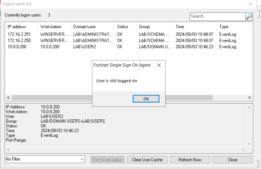Image resolution: width=261 pixels, height=169 pixels.
Task: Sort by Workstation column header
Action: [x=54, y=27]
